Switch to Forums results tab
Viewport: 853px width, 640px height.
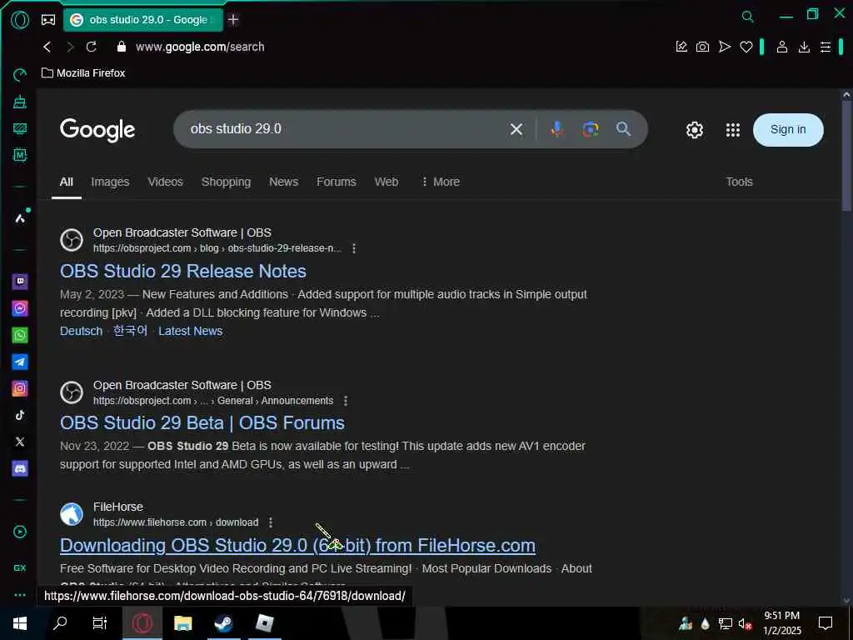point(337,182)
